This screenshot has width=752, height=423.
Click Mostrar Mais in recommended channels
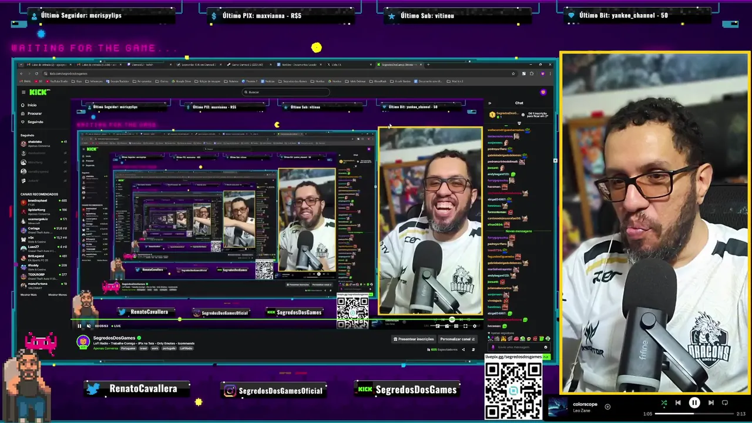tap(28, 294)
